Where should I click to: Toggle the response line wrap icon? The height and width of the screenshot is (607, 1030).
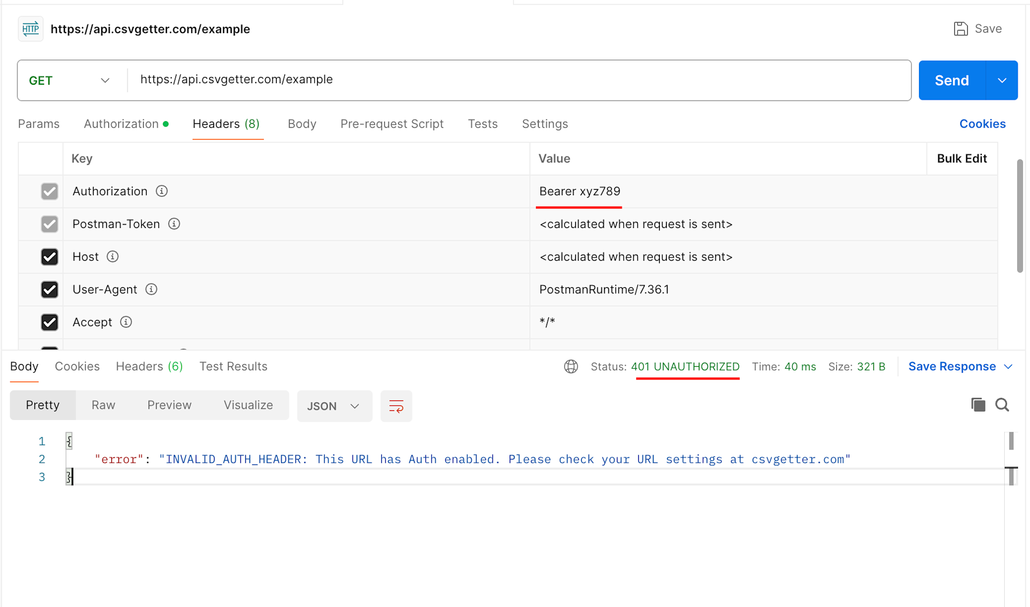(396, 406)
